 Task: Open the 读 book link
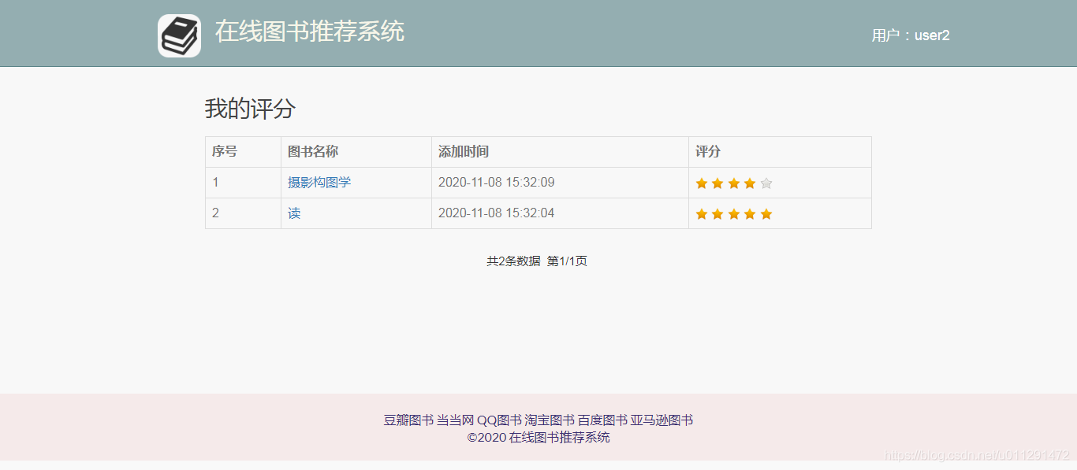pos(294,213)
